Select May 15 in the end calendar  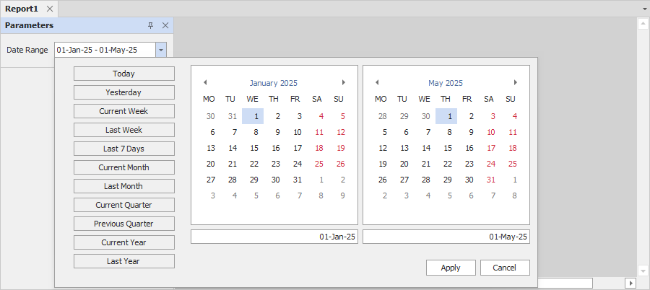448,148
